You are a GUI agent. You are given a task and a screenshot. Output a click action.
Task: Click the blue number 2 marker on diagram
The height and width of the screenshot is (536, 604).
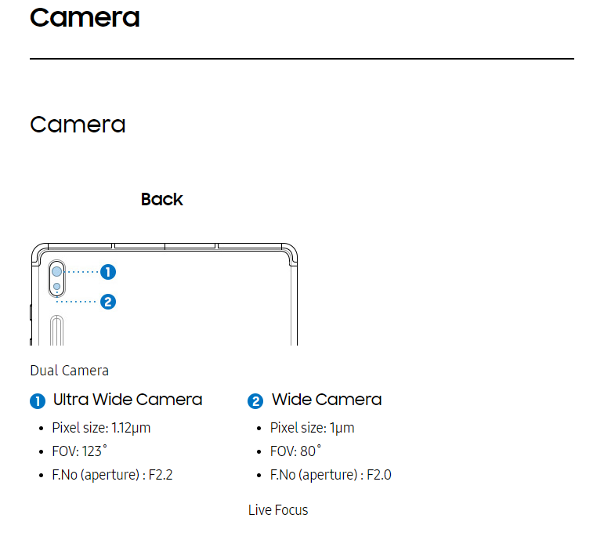coord(108,302)
